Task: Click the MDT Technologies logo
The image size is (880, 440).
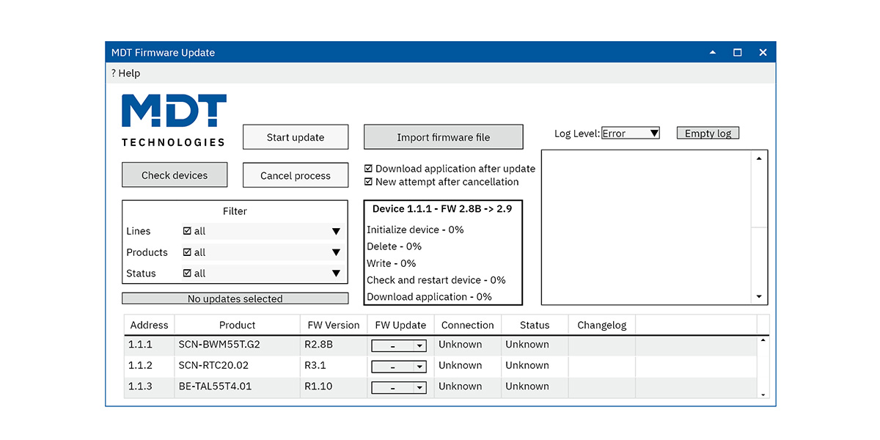Action: 174,117
